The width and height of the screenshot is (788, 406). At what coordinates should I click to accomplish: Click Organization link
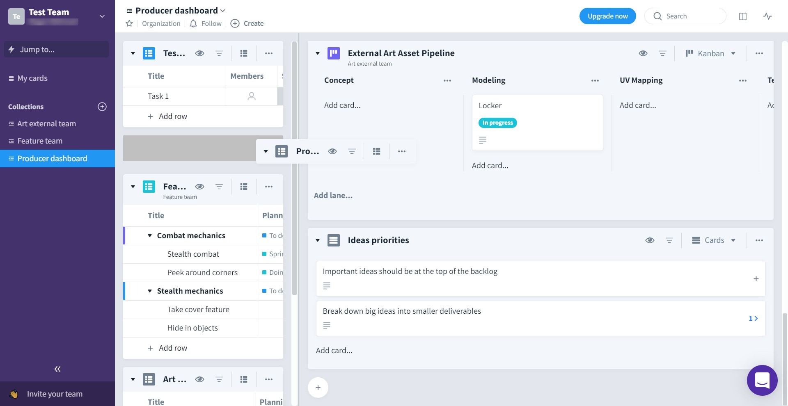pyautogui.click(x=161, y=23)
